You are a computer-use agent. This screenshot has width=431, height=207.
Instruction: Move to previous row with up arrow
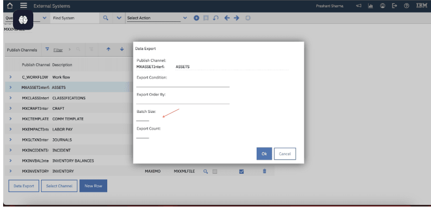108,49
